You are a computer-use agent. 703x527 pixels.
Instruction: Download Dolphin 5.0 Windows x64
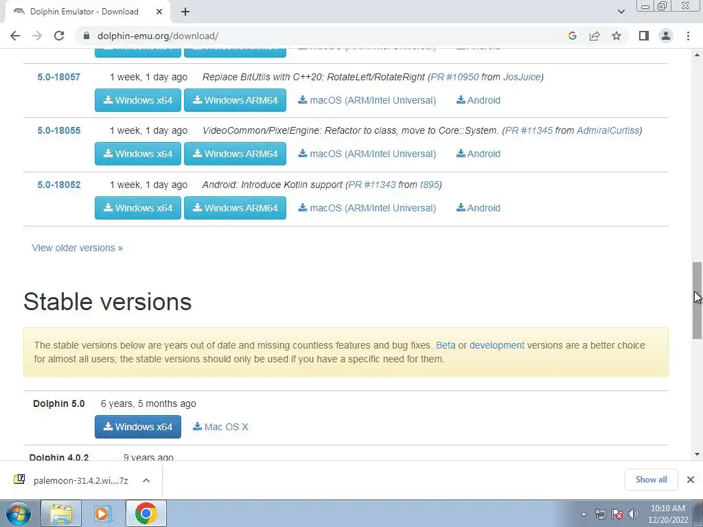pos(137,427)
